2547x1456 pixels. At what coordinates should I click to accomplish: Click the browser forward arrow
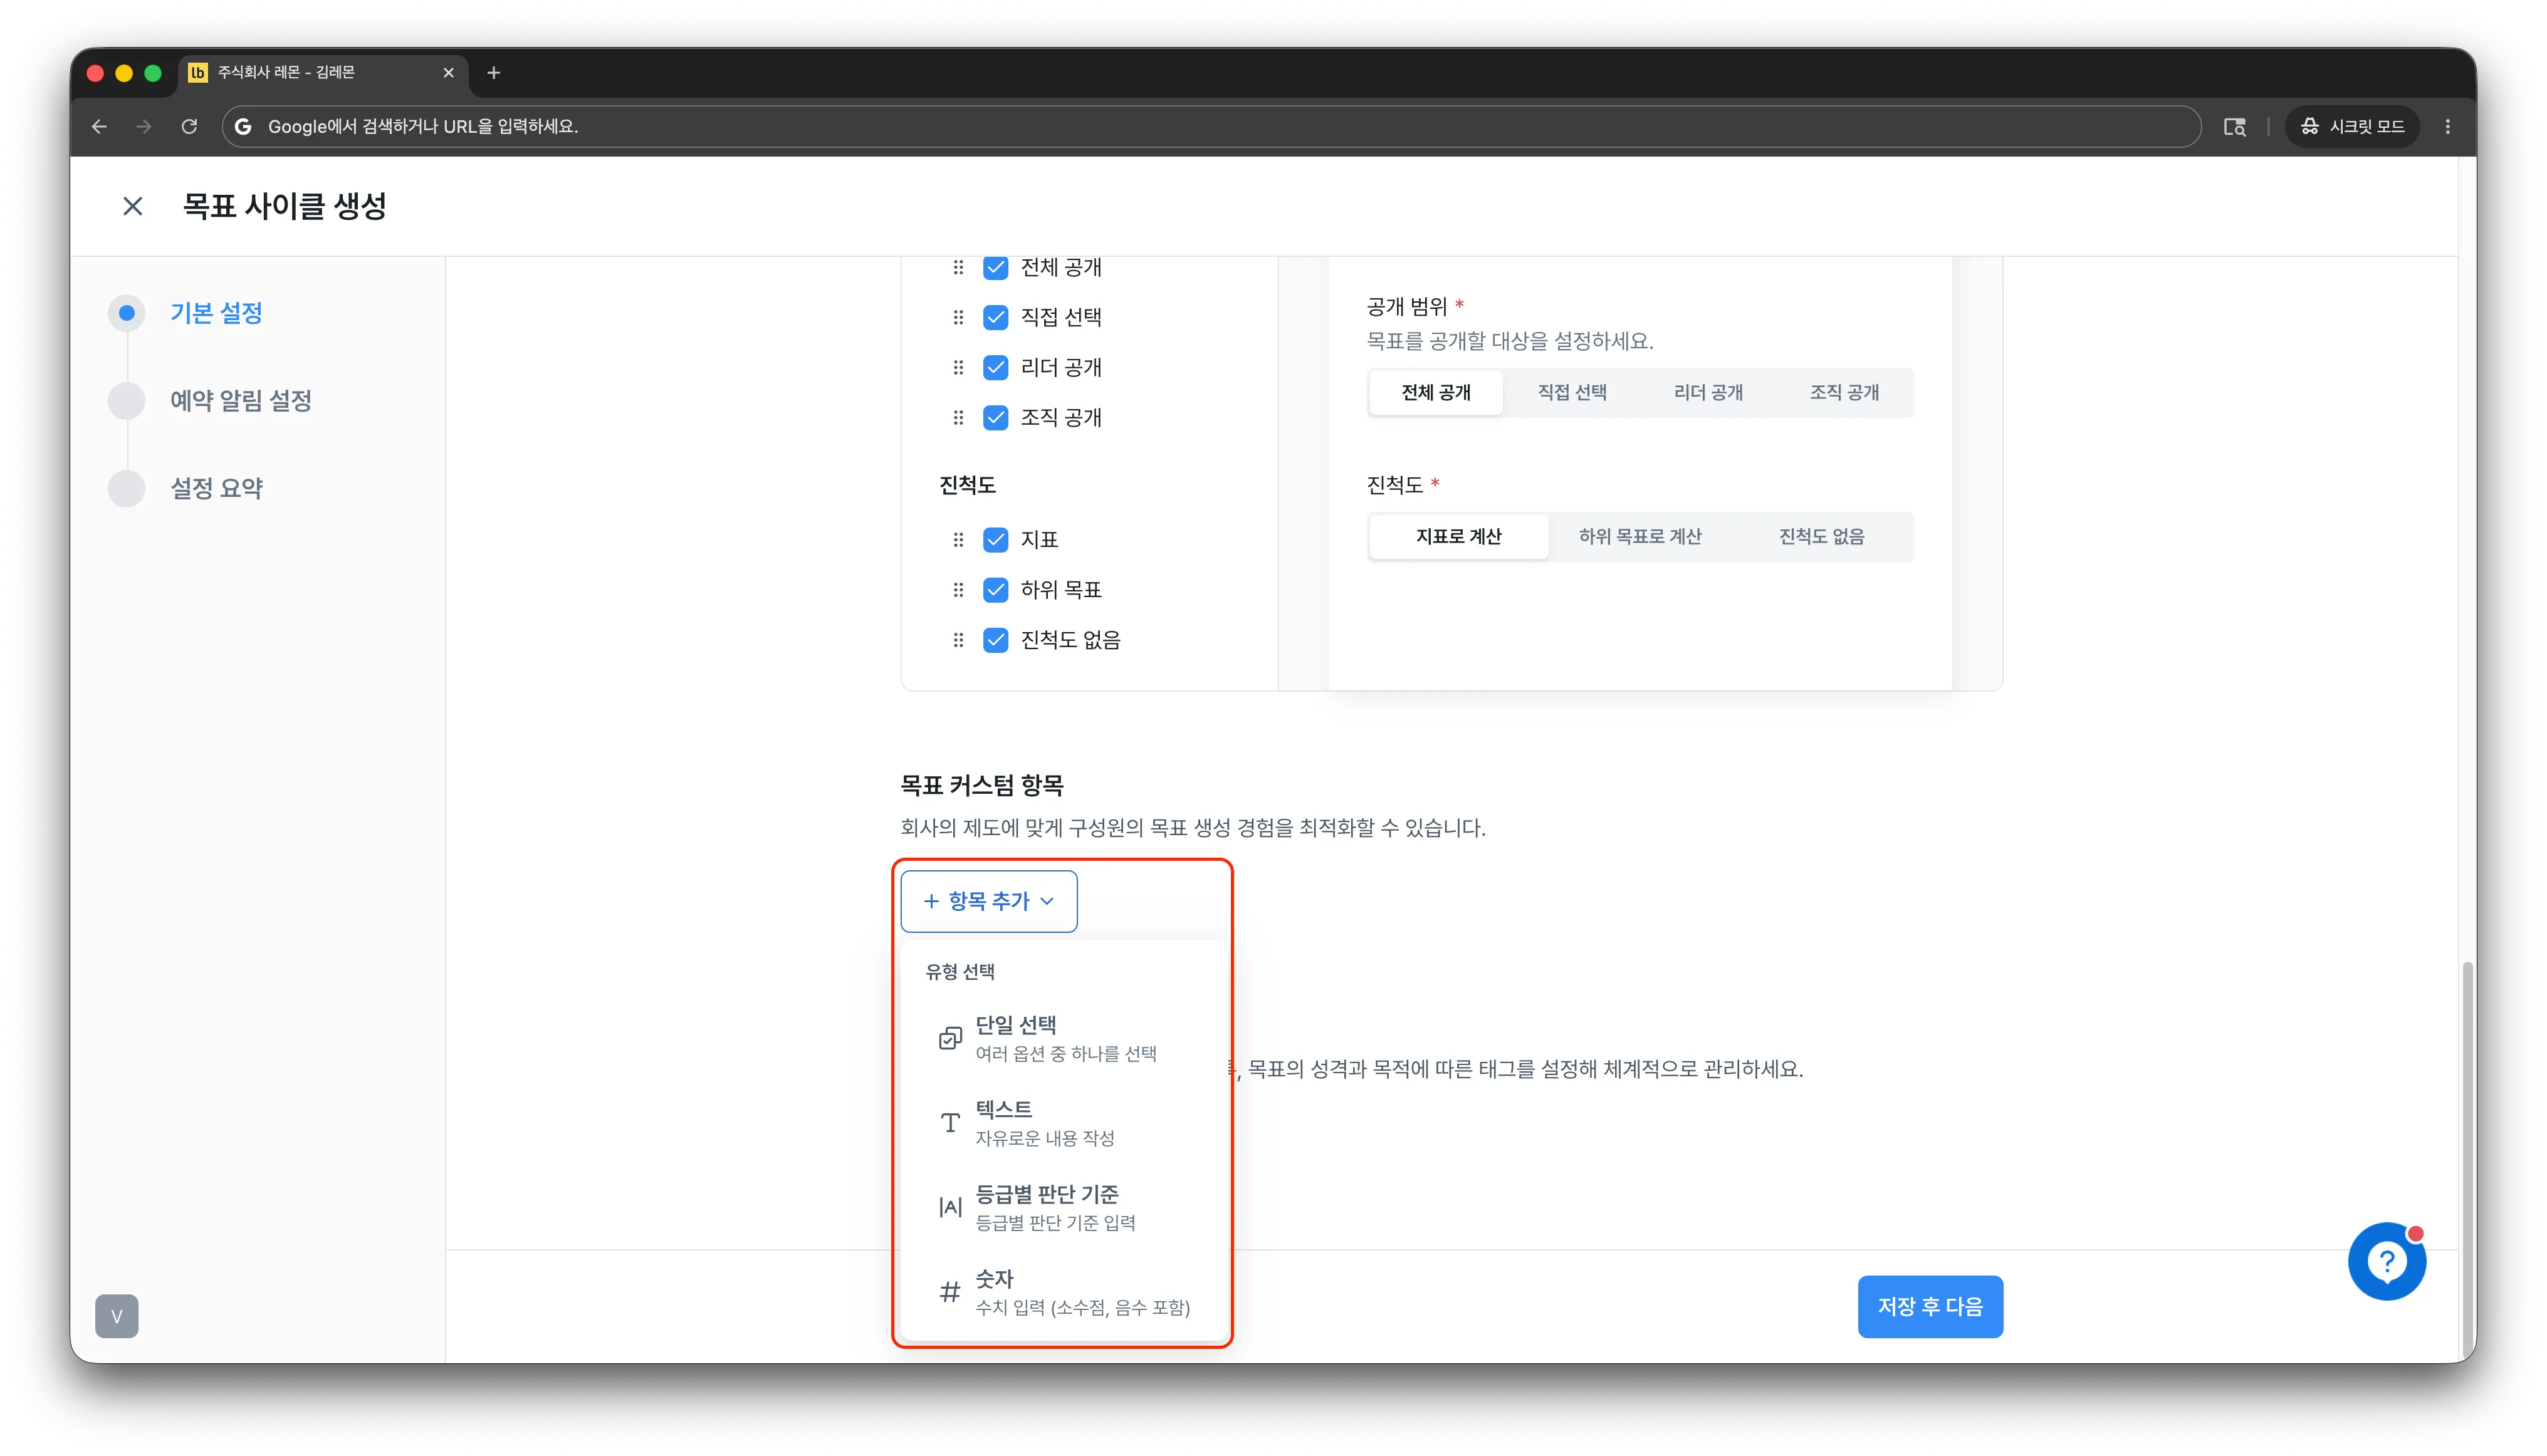144,126
